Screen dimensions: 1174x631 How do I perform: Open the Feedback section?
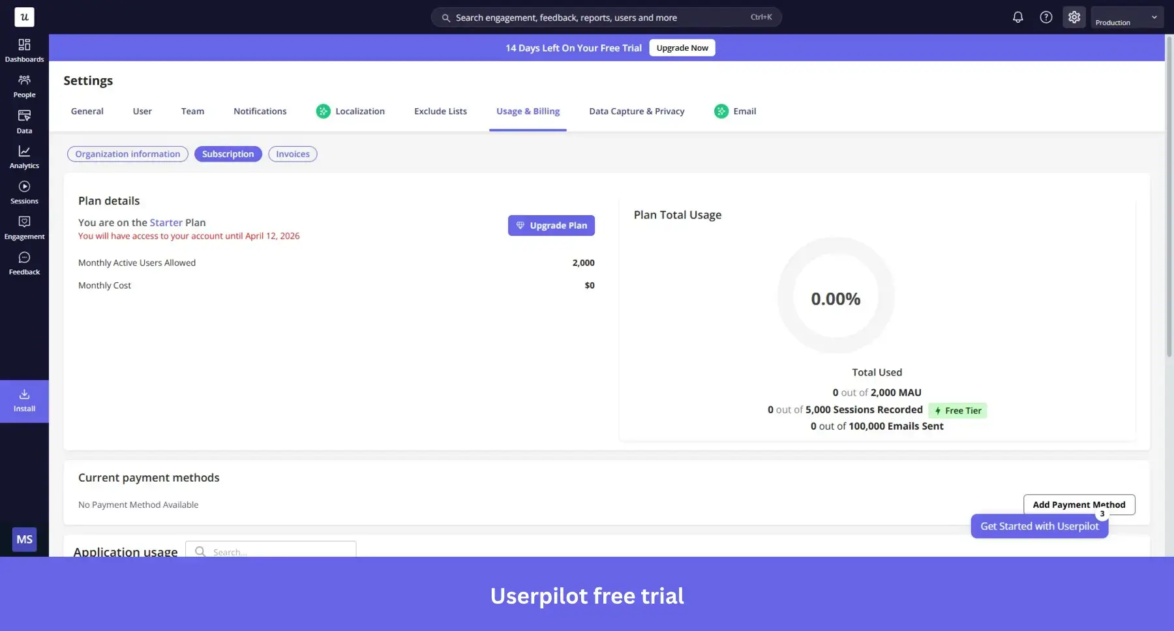pyautogui.click(x=24, y=262)
